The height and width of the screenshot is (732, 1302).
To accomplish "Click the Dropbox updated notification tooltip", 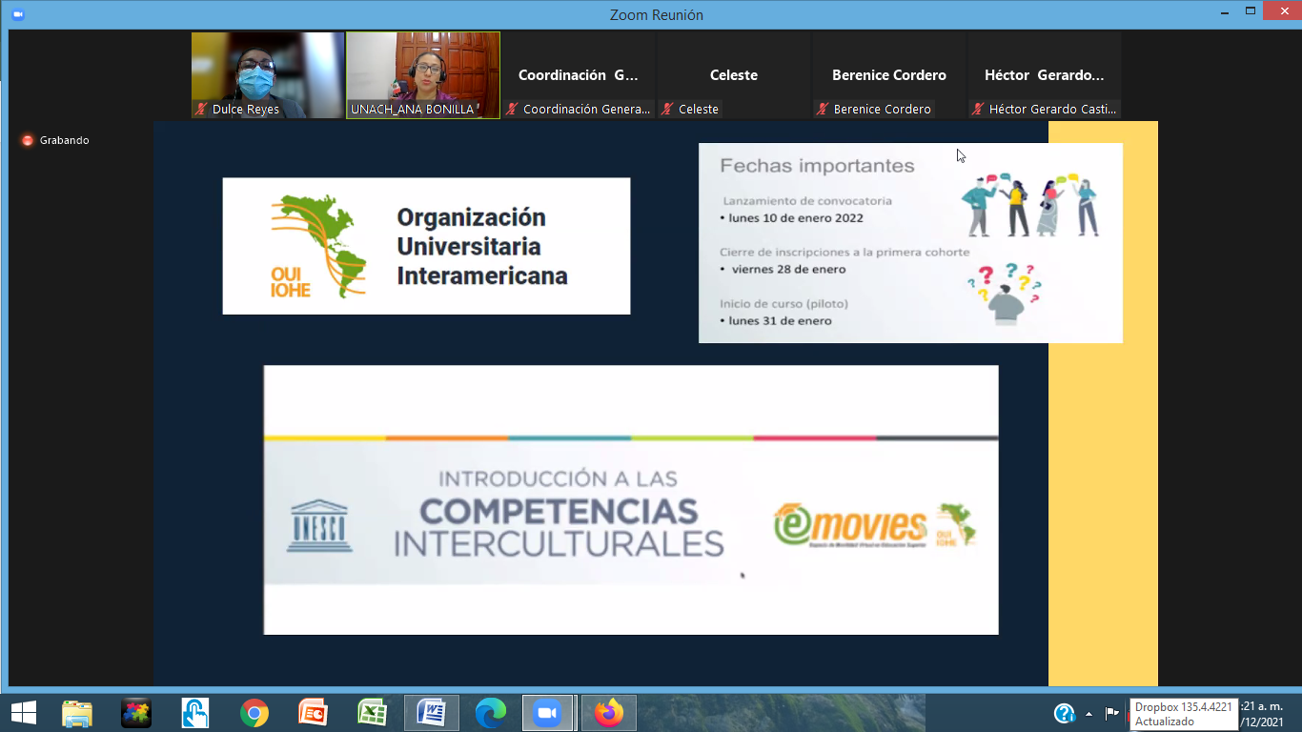I will tap(1184, 714).
